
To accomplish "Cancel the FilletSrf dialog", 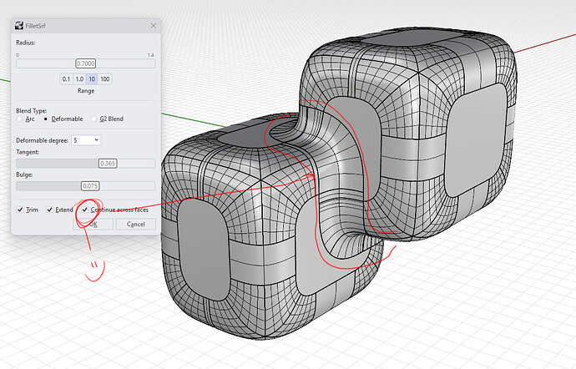I will [135, 225].
